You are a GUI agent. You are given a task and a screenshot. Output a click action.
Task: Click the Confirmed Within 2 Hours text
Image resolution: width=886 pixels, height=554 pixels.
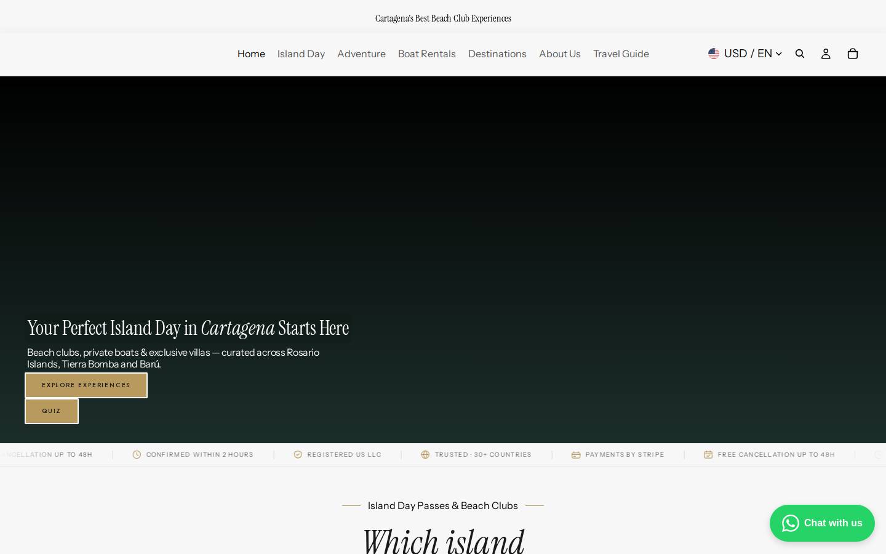click(x=200, y=454)
